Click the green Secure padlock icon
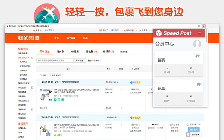 pos(7,26)
